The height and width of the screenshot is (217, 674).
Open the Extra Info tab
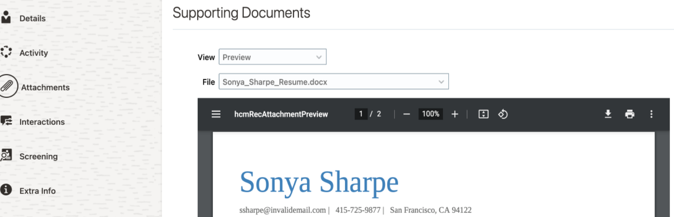click(38, 191)
